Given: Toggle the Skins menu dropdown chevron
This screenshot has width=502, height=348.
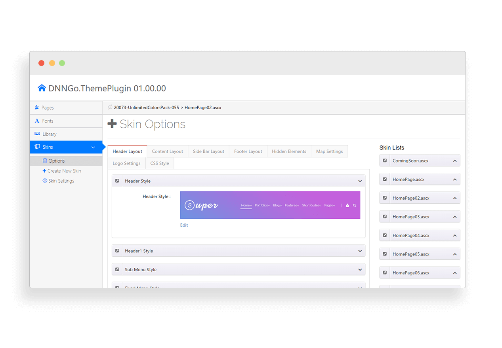Looking at the screenshot, I should [x=93, y=147].
